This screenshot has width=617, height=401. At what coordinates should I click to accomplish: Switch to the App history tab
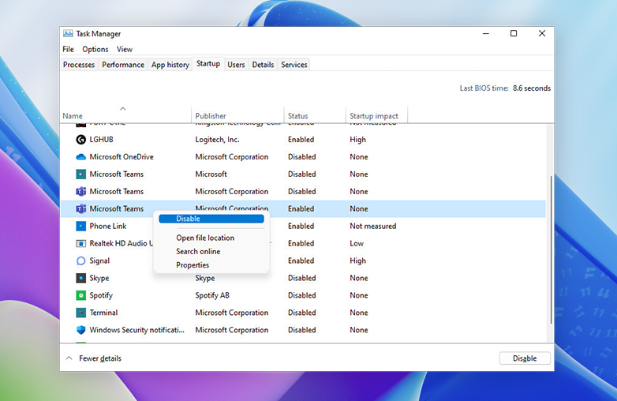point(170,65)
